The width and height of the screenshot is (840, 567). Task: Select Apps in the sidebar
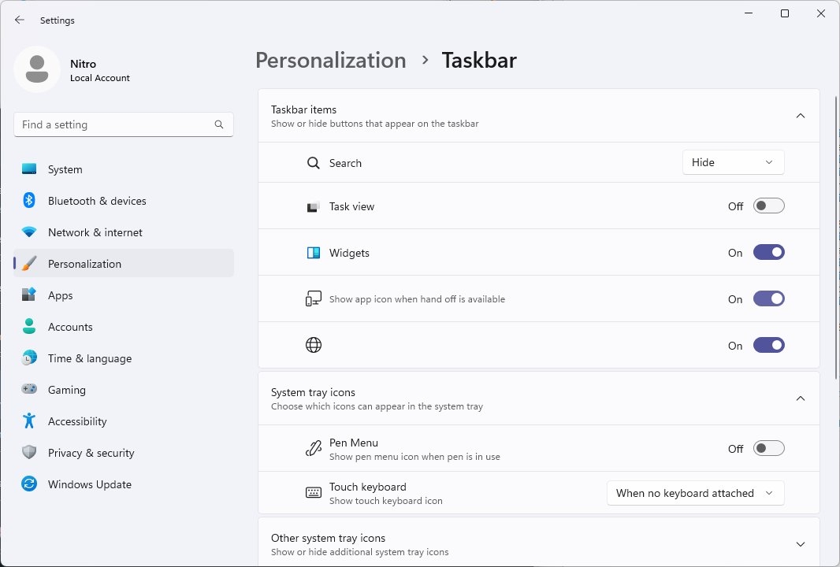pyautogui.click(x=124, y=295)
